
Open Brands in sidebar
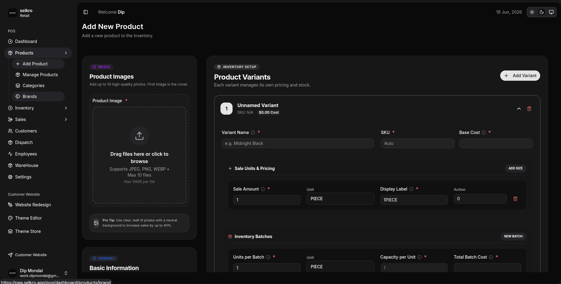pyautogui.click(x=38, y=96)
